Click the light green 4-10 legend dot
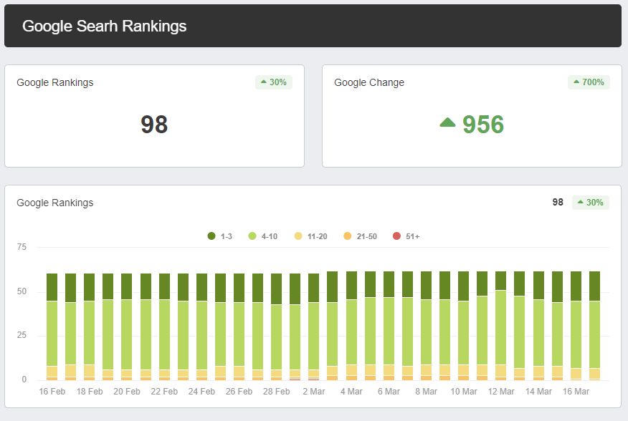Screen dimensions: 628x421 [x=252, y=236]
